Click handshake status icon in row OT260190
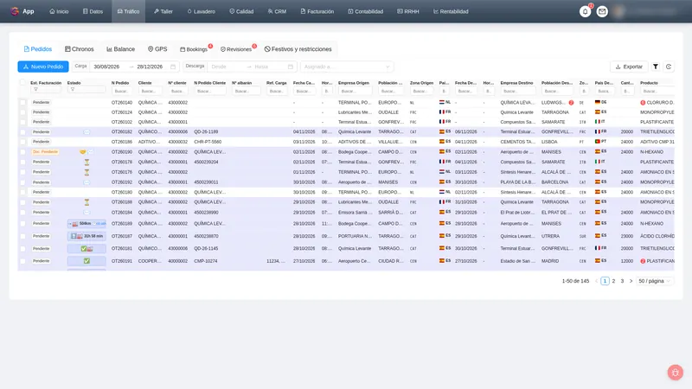This screenshot has height=389, width=692. coord(82,152)
